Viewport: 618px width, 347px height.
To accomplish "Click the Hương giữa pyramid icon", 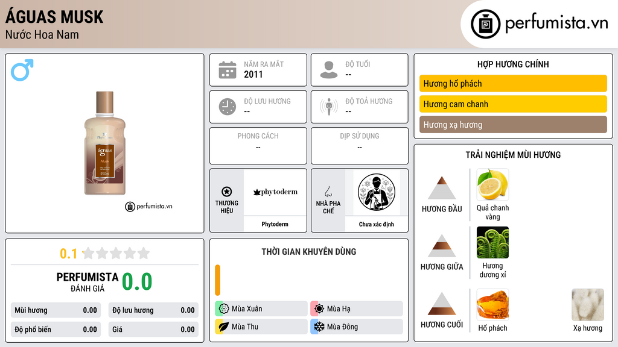I will pos(442,246).
